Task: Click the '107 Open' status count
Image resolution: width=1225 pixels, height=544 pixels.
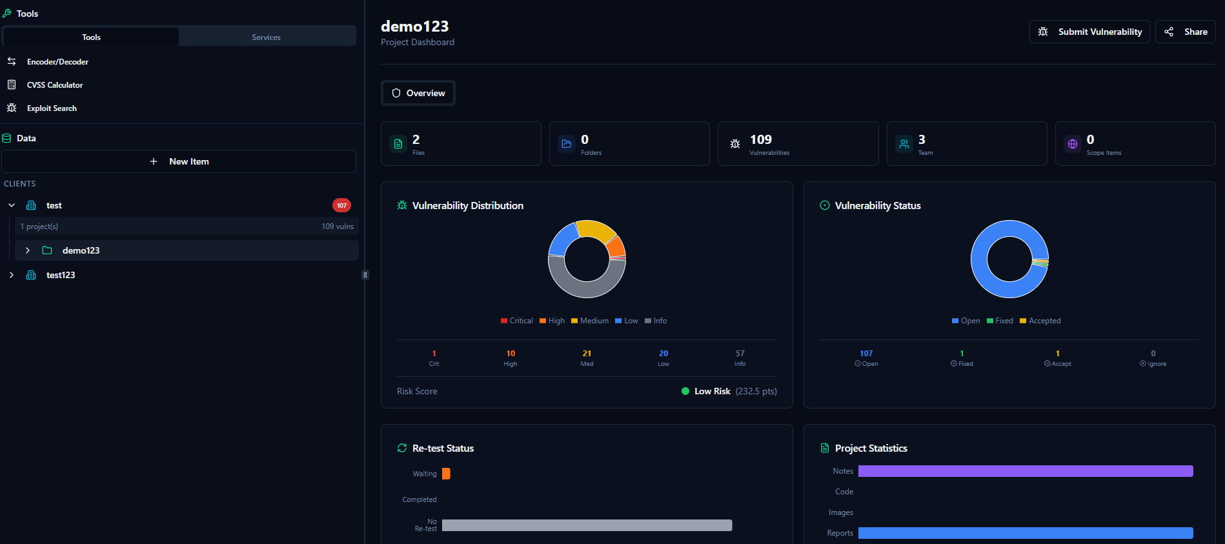Action: click(866, 358)
